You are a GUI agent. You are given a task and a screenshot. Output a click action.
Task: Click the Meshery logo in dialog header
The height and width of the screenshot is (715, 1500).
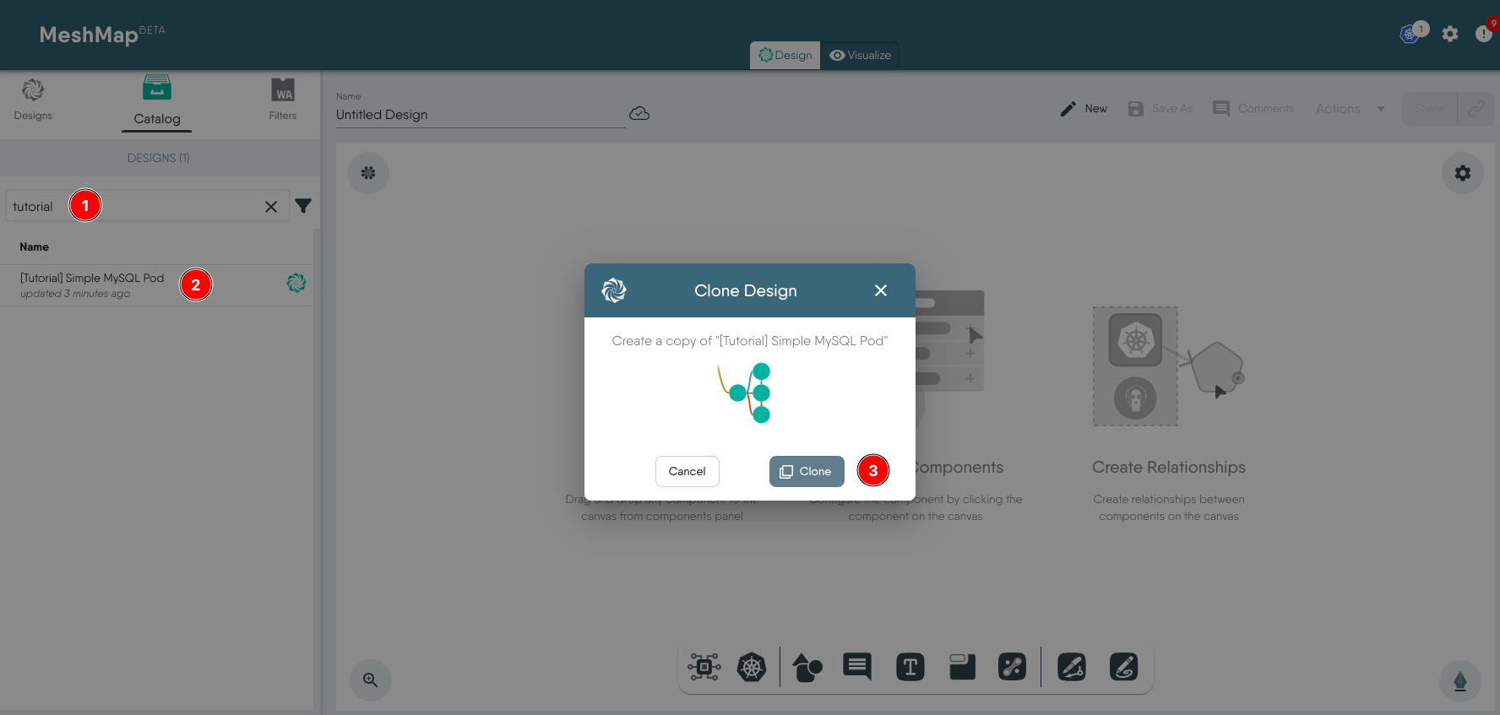coord(614,290)
